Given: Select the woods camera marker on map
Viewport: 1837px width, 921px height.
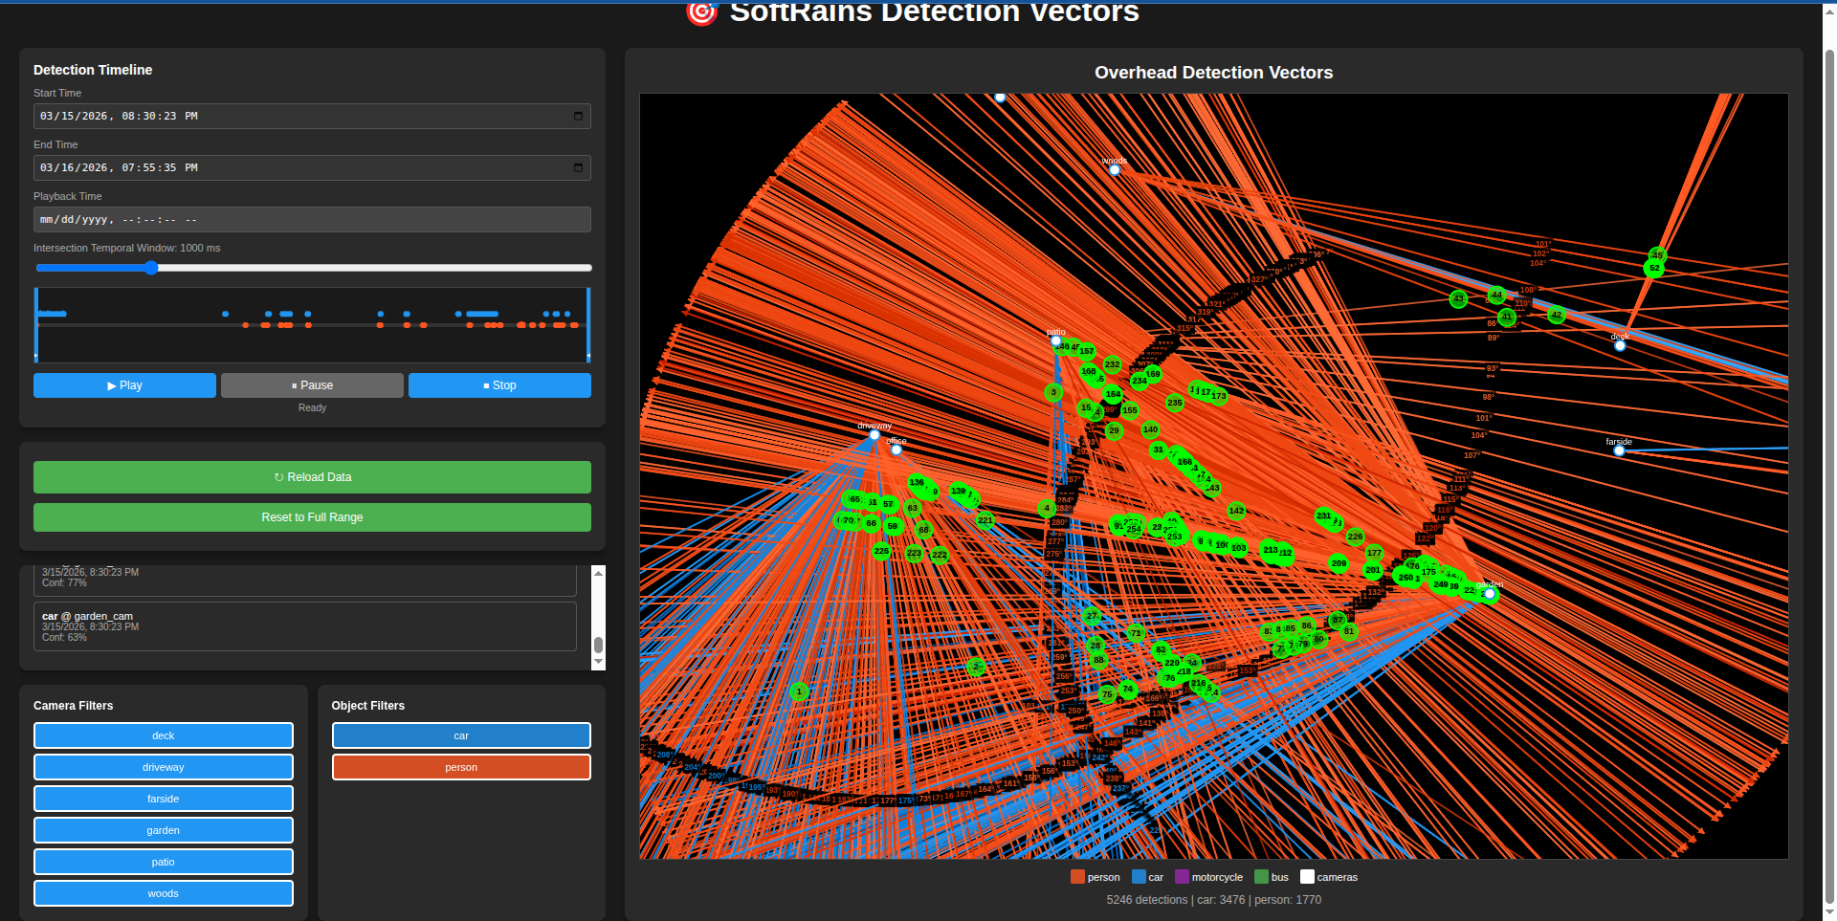Looking at the screenshot, I should point(1115,170).
